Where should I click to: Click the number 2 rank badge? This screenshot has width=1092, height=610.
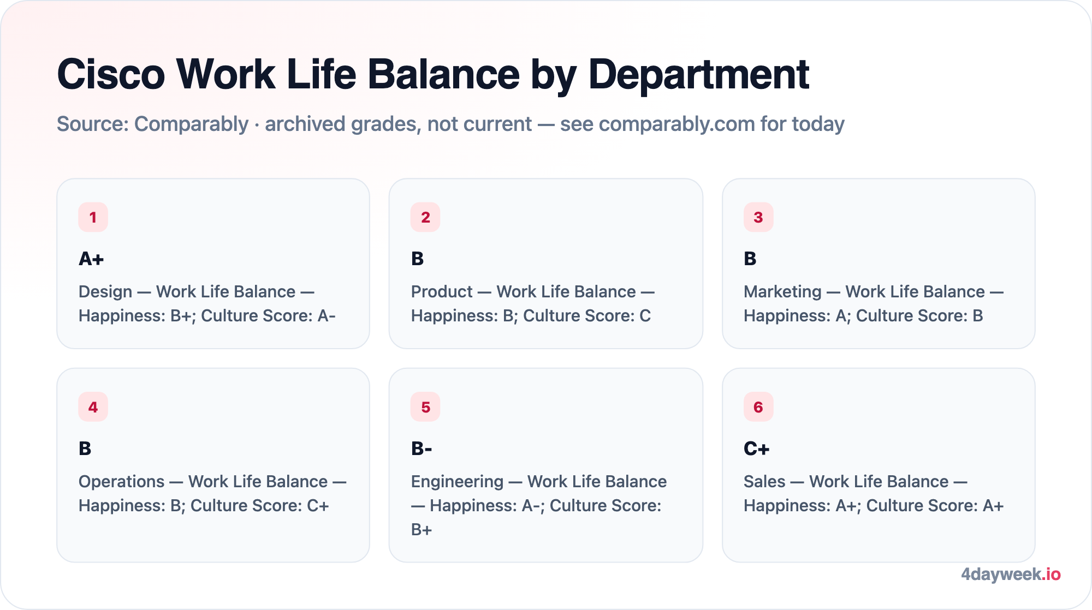click(x=425, y=217)
